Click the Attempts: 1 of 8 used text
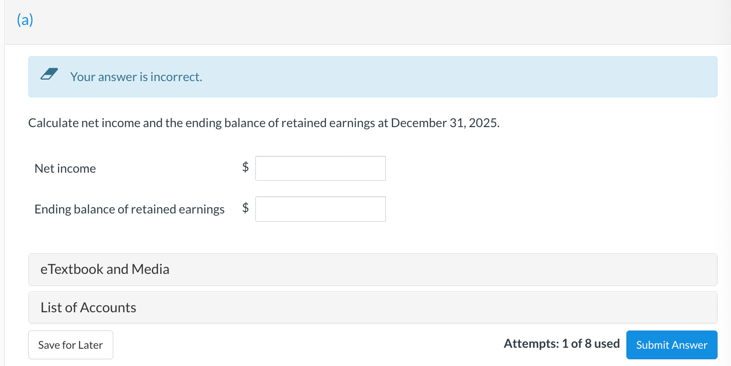731x366 pixels. (x=562, y=343)
